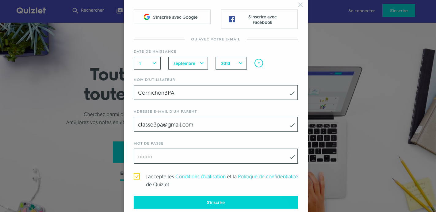The width and height of the screenshot is (436, 212).
Task: Click the parent email address field
Action: coord(212,125)
